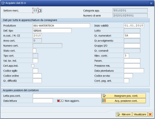Open the Visualizzare button

140,114
